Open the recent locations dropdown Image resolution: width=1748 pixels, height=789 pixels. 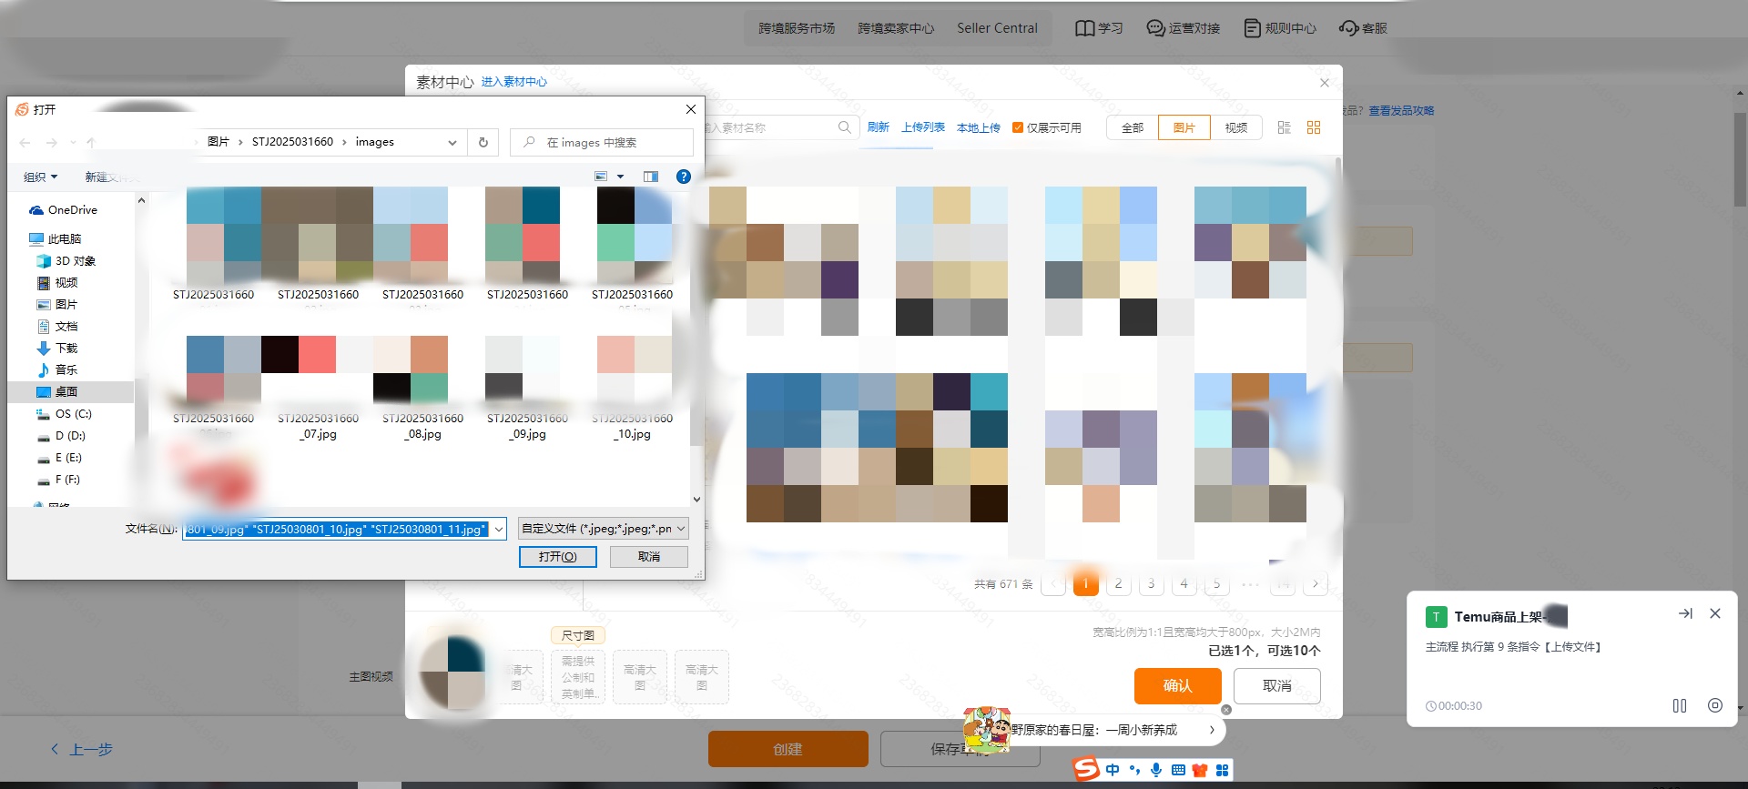[x=73, y=143]
